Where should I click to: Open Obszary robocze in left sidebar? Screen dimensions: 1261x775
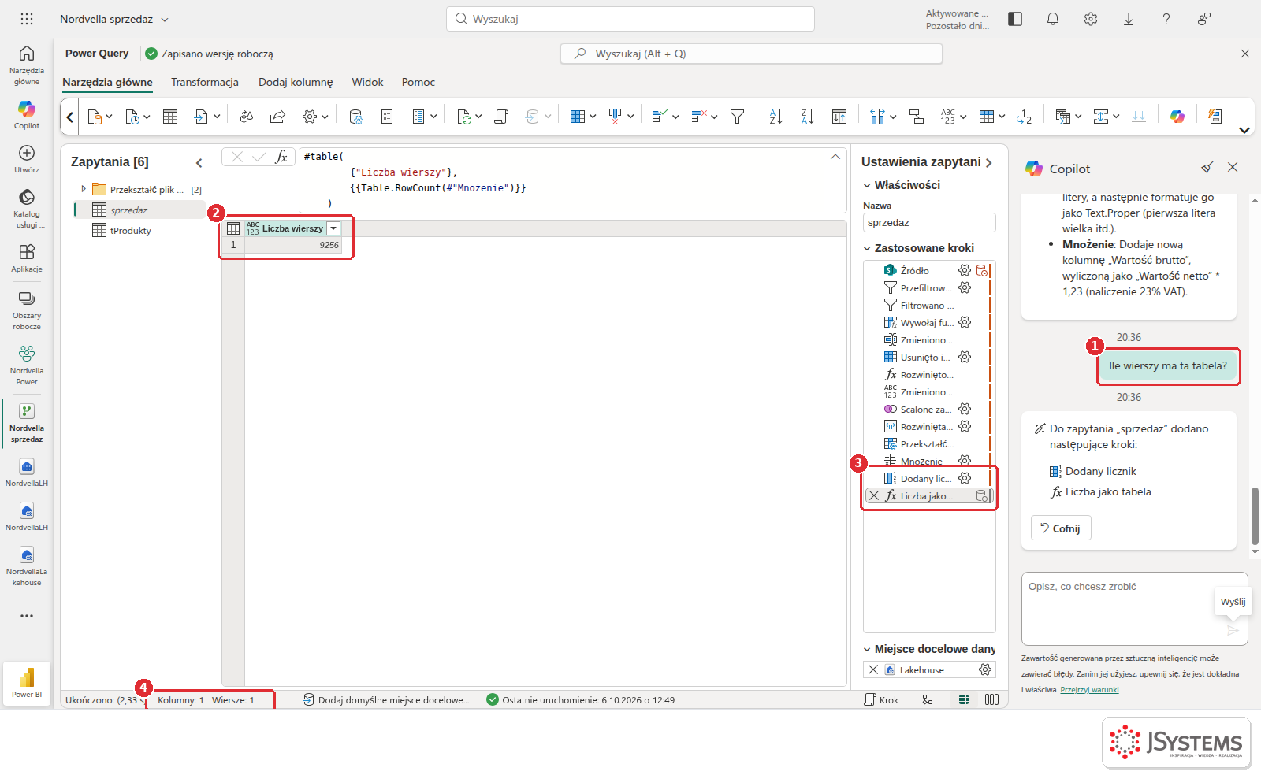27,310
